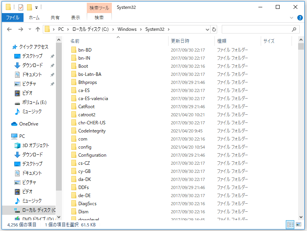Click the Back navigation arrow
Image resolution: width=307 pixels, height=231 pixels.
(9, 29)
